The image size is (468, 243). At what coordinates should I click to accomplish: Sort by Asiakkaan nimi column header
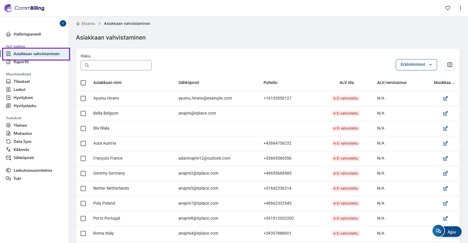tap(107, 83)
